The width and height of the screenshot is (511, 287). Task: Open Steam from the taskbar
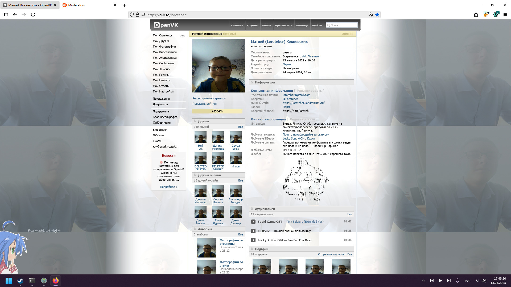click(x=20, y=281)
